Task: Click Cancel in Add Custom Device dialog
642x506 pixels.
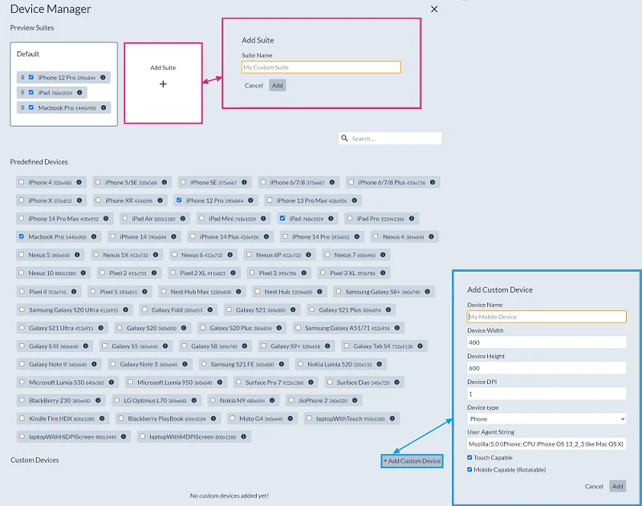Action: pos(594,487)
